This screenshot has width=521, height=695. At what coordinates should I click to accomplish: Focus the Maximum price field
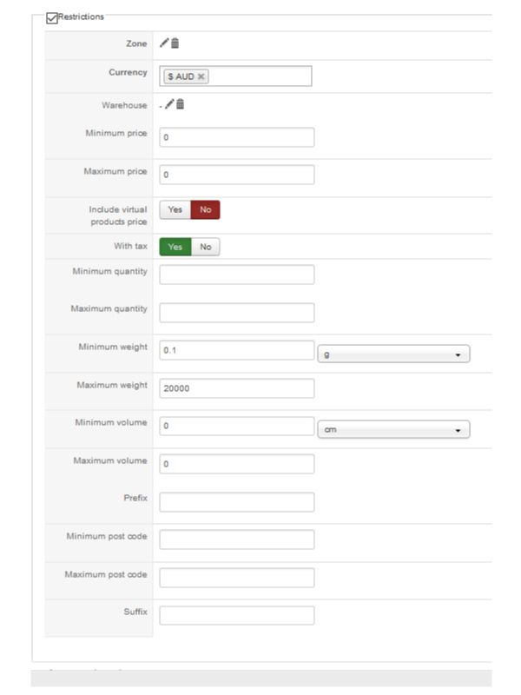click(236, 175)
